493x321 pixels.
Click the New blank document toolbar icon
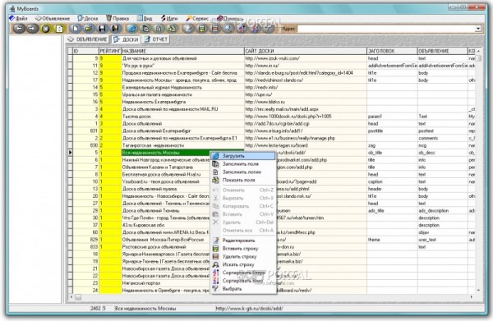[x=75, y=29]
